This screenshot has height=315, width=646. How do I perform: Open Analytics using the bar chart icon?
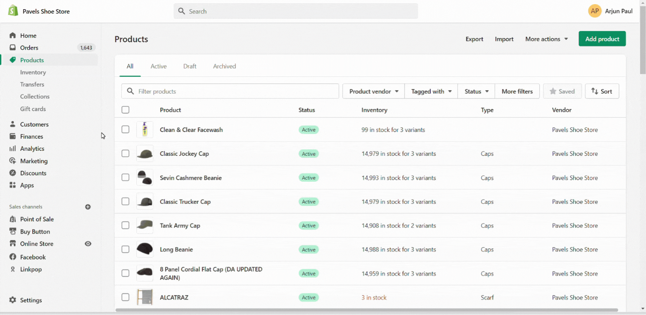13,149
